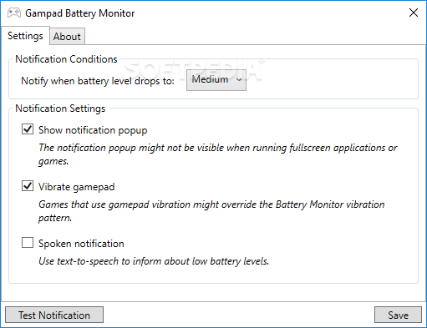Click the Vibrate gamepad label text

pyautogui.click(x=76, y=187)
